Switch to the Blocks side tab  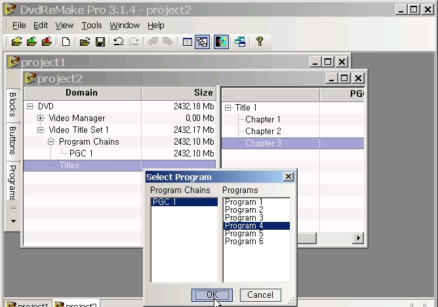13,105
